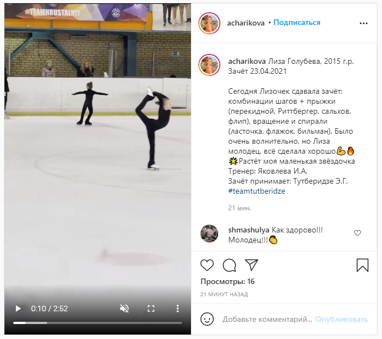The width and height of the screenshot is (382, 339).
Task: Click acharikova's avatar in the header
Action: click(209, 23)
